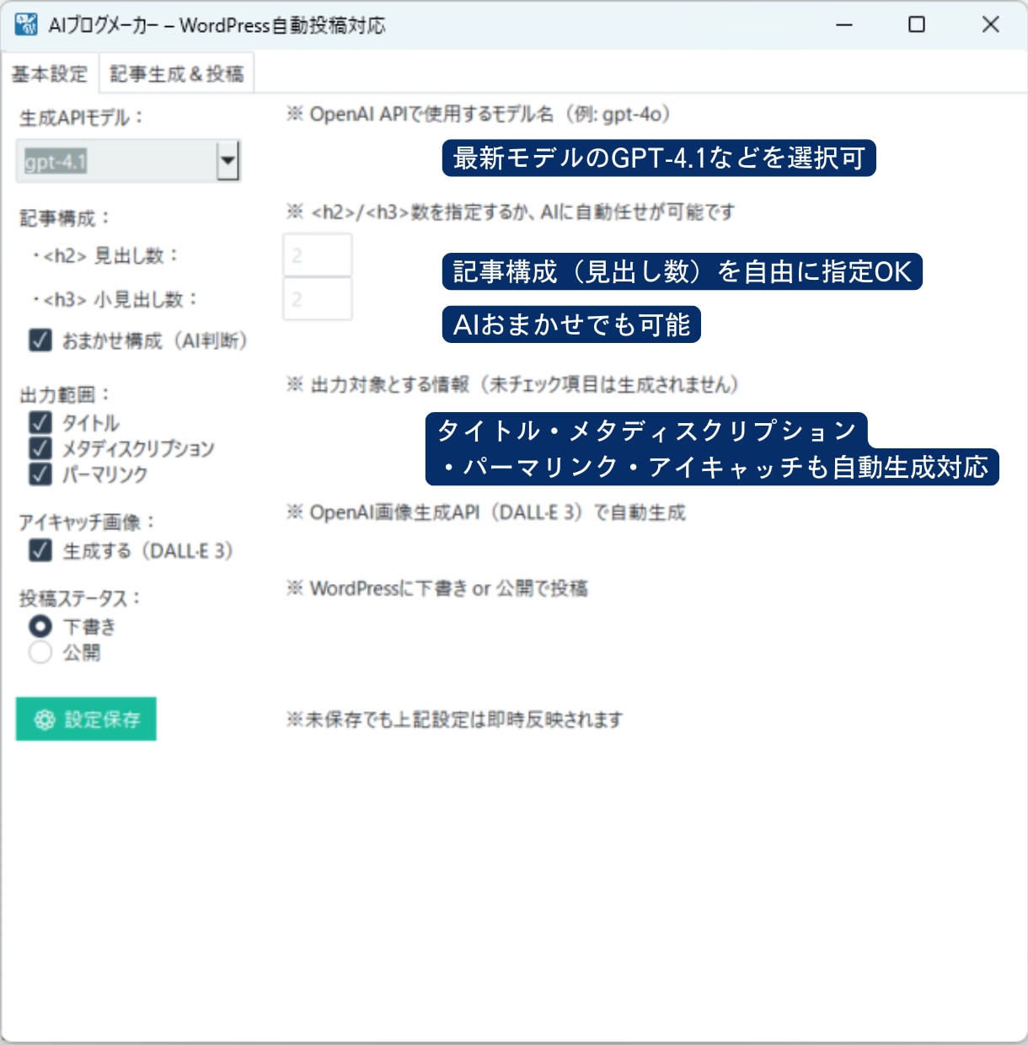Close the AIブログメーカー window
The height and width of the screenshot is (1045, 1028).
click(x=991, y=25)
